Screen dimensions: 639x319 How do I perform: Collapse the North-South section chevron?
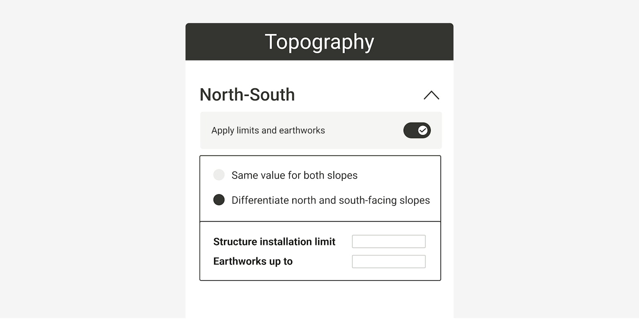point(431,95)
